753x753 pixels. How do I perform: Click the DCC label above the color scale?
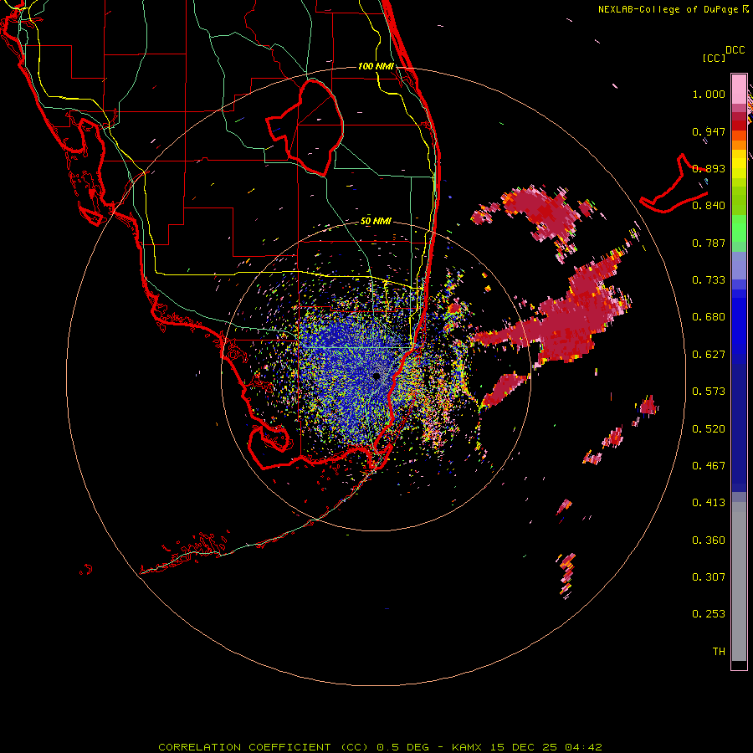[735, 50]
